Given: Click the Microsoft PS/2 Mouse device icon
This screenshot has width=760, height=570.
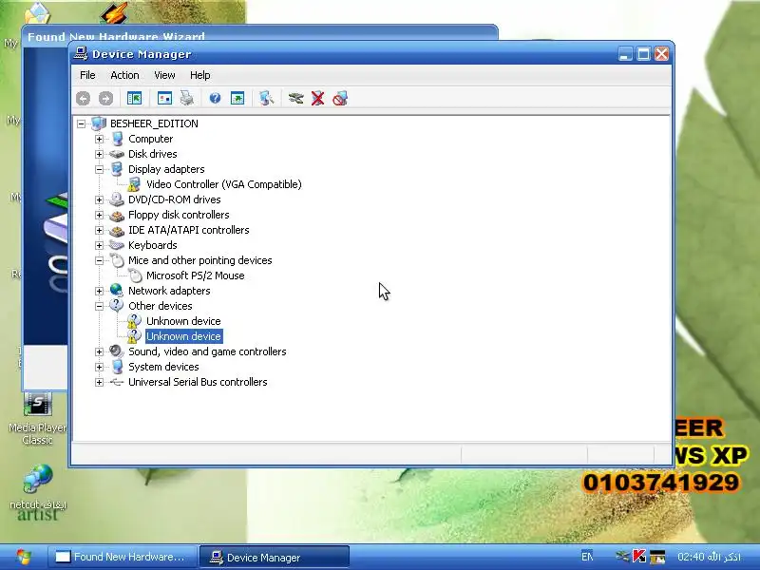Looking at the screenshot, I should click(x=135, y=275).
